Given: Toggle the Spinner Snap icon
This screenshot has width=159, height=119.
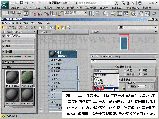Looking at the screenshot, I should tap(53, 13).
